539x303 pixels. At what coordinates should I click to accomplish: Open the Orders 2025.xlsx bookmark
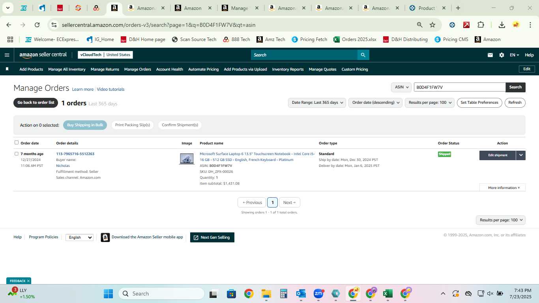pos(355,39)
